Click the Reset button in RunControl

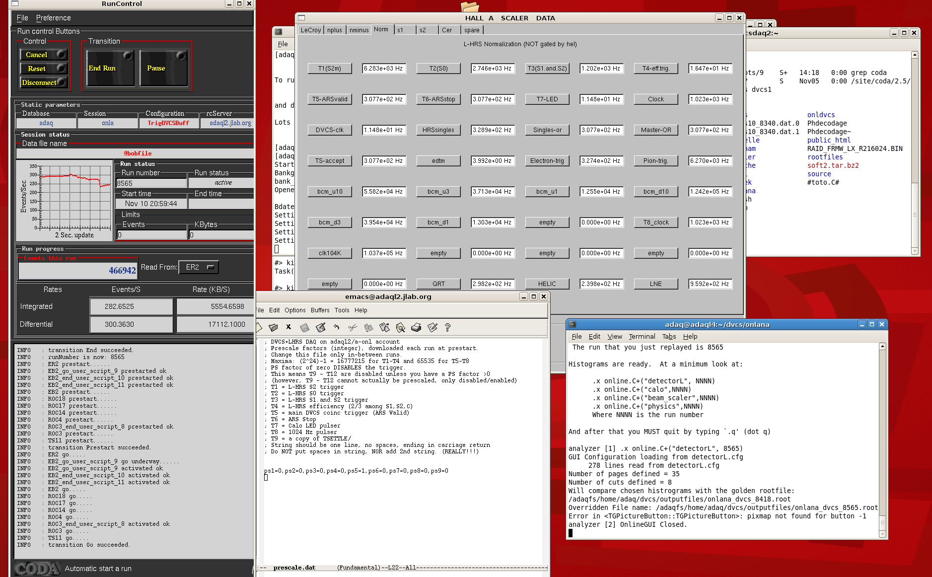point(44,69)
